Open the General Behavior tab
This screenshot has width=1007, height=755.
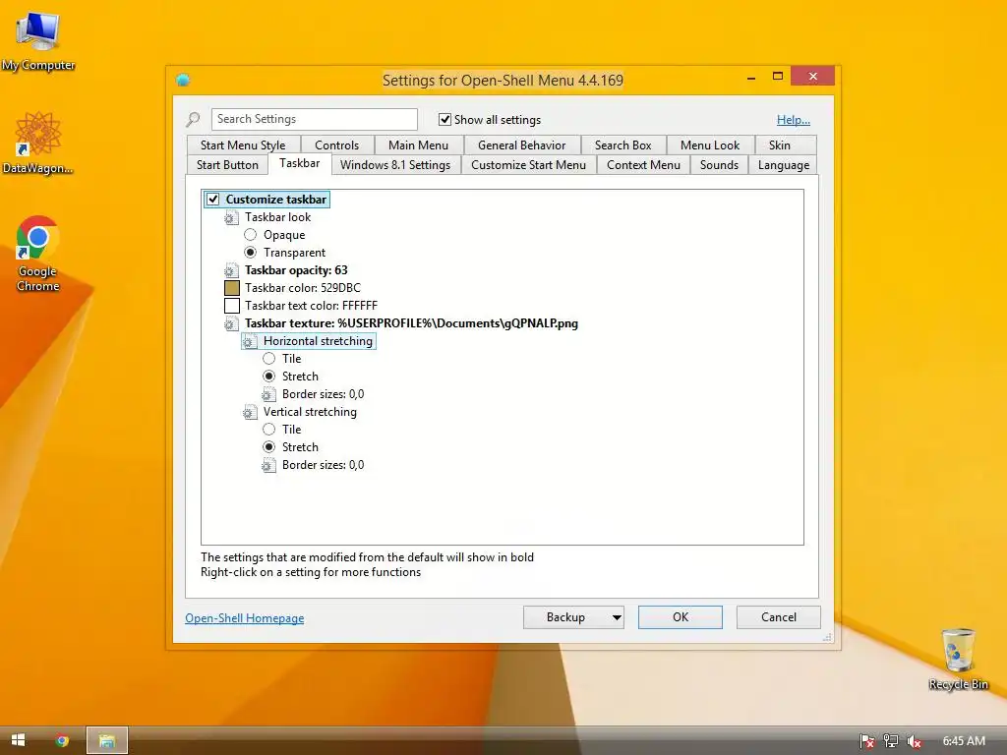coord(521,145)
